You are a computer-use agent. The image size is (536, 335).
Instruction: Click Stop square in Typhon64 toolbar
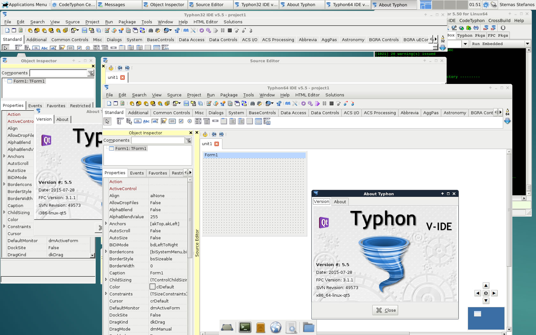pyautogui.click(x=331, y=103)
